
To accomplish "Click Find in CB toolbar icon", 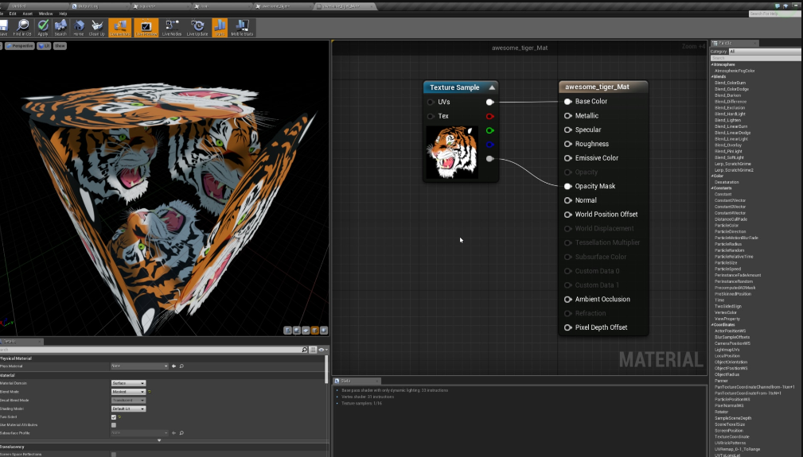I will point(22,28).
